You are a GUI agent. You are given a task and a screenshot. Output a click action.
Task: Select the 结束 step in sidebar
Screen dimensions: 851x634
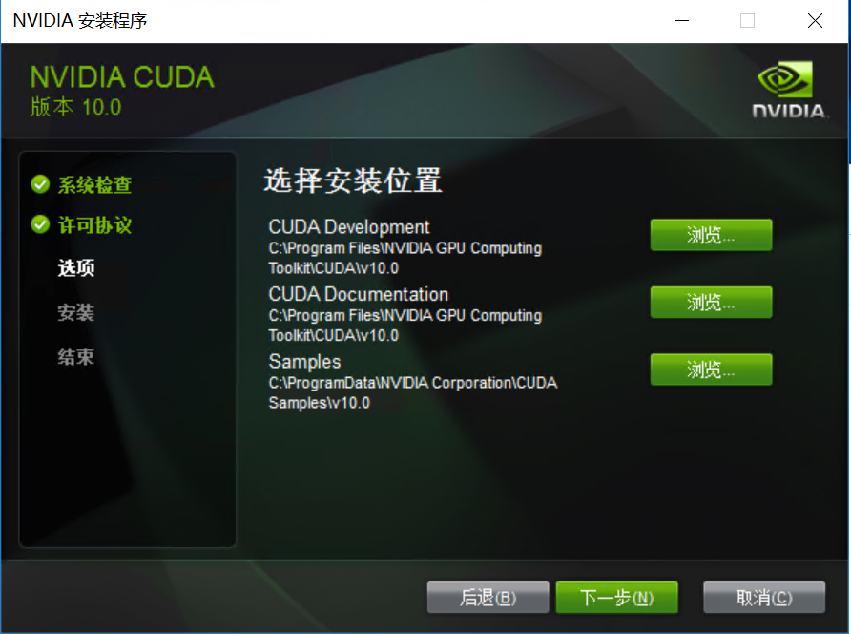pyautogui.click(x=76, y=357)
